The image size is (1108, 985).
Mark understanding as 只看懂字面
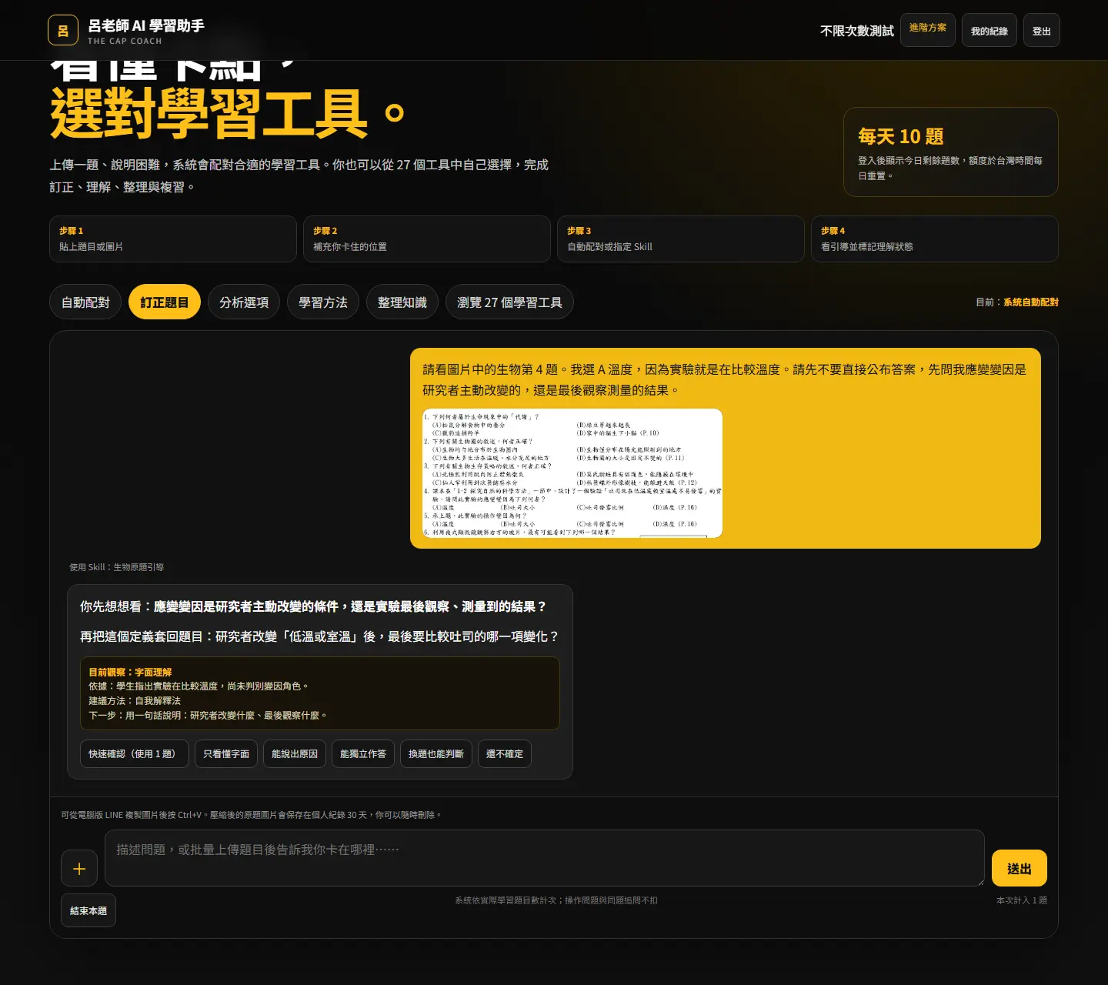(226, 754)
